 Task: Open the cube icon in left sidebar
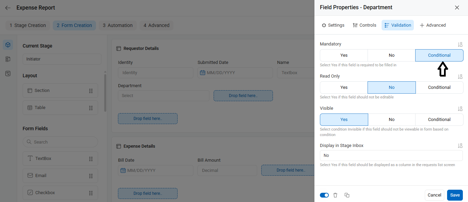tap(8, 45)
